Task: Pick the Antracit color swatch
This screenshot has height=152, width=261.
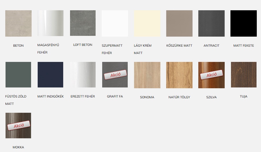Action: coord(211,23)
